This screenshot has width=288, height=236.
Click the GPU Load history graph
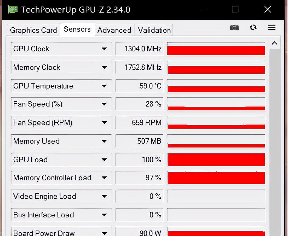(x=216, y=160)
